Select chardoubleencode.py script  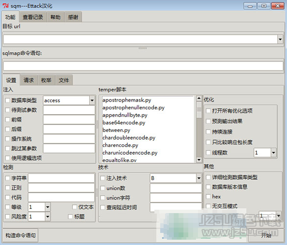pos(129,138)
